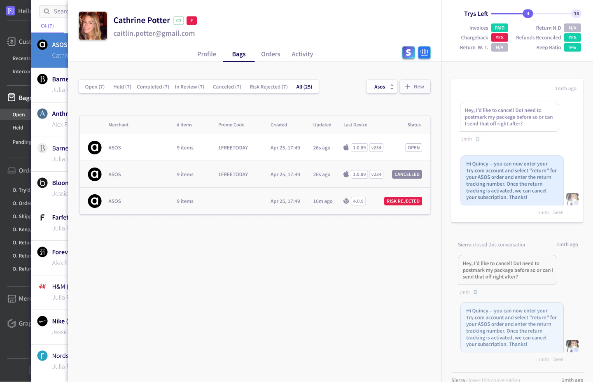Screen dimensions: 593x382
Task: Click the Bloomingdale's logo in customer list
Action: point(42,183)
